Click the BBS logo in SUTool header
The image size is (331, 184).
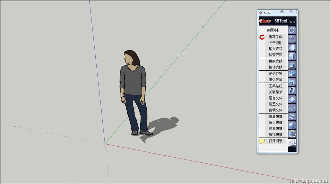coord(266,21)
